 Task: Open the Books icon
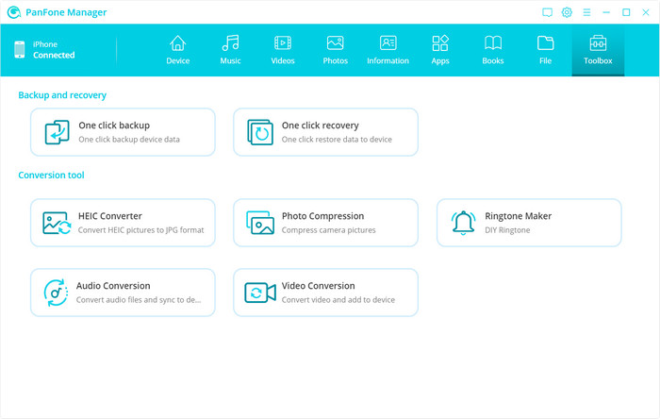tap(493, 43)
